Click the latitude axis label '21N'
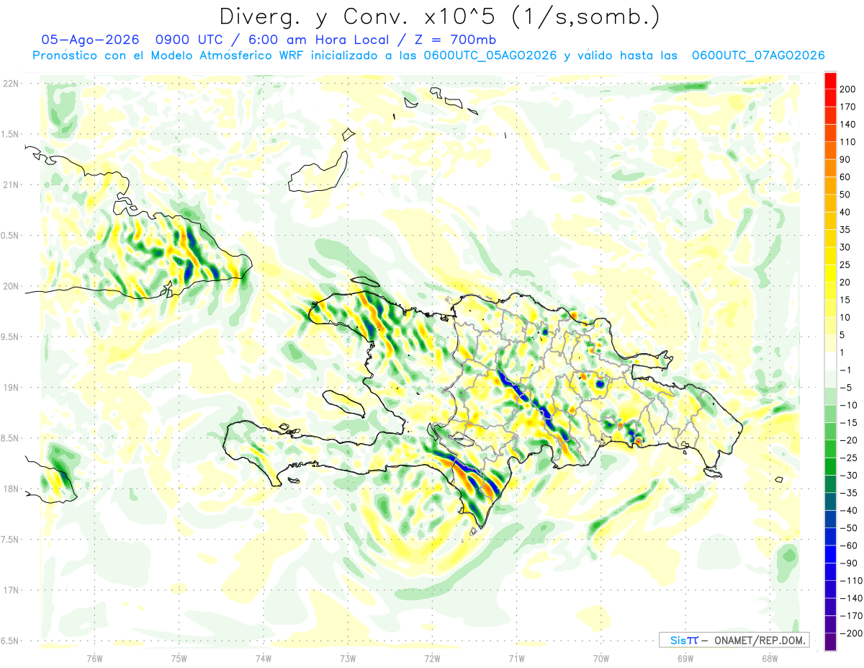 [10, 185]
